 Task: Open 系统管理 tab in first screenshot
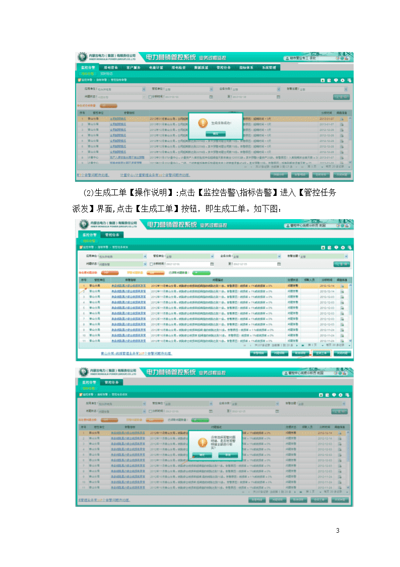269,68
